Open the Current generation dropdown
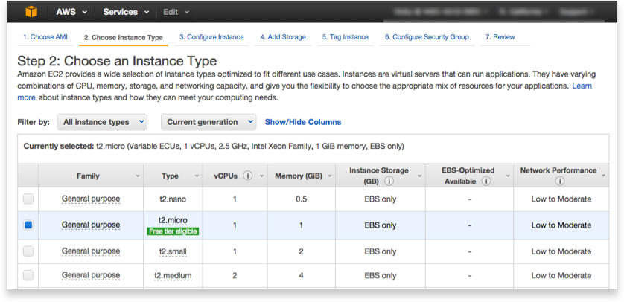 pos(208,122)
